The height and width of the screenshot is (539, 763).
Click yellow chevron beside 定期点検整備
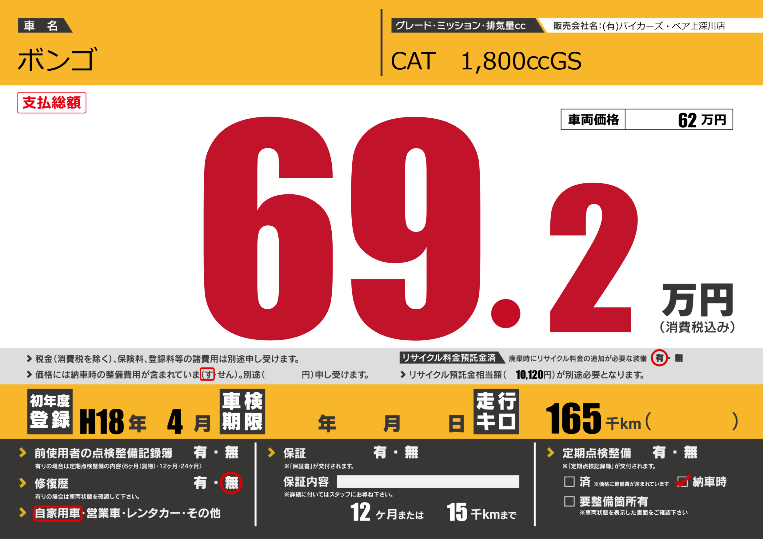pyautogui.click(x=550, y=452)
